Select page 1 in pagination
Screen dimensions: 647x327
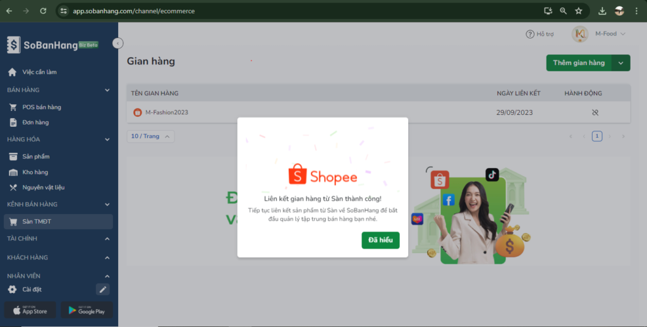596,136
